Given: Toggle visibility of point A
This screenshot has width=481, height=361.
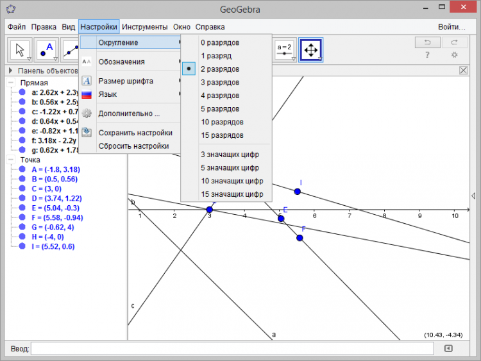Looking at the screenshot, I should (x=22, y=169).
